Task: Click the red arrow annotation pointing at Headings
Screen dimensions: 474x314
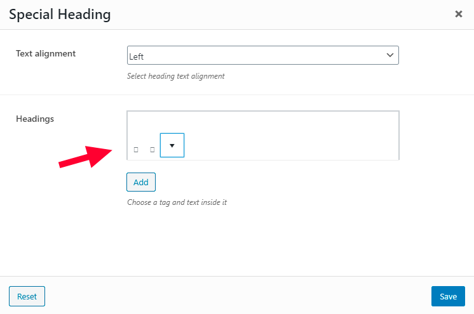Action: click(85, 157)
